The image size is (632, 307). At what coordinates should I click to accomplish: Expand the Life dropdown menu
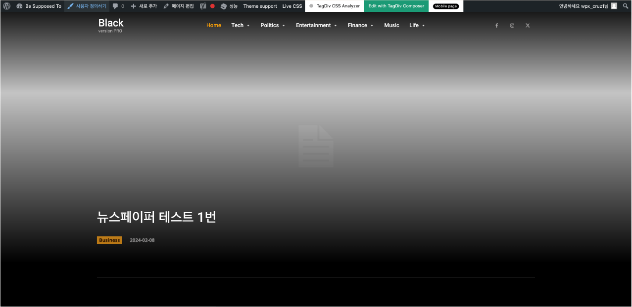click(x=417, y=25)
